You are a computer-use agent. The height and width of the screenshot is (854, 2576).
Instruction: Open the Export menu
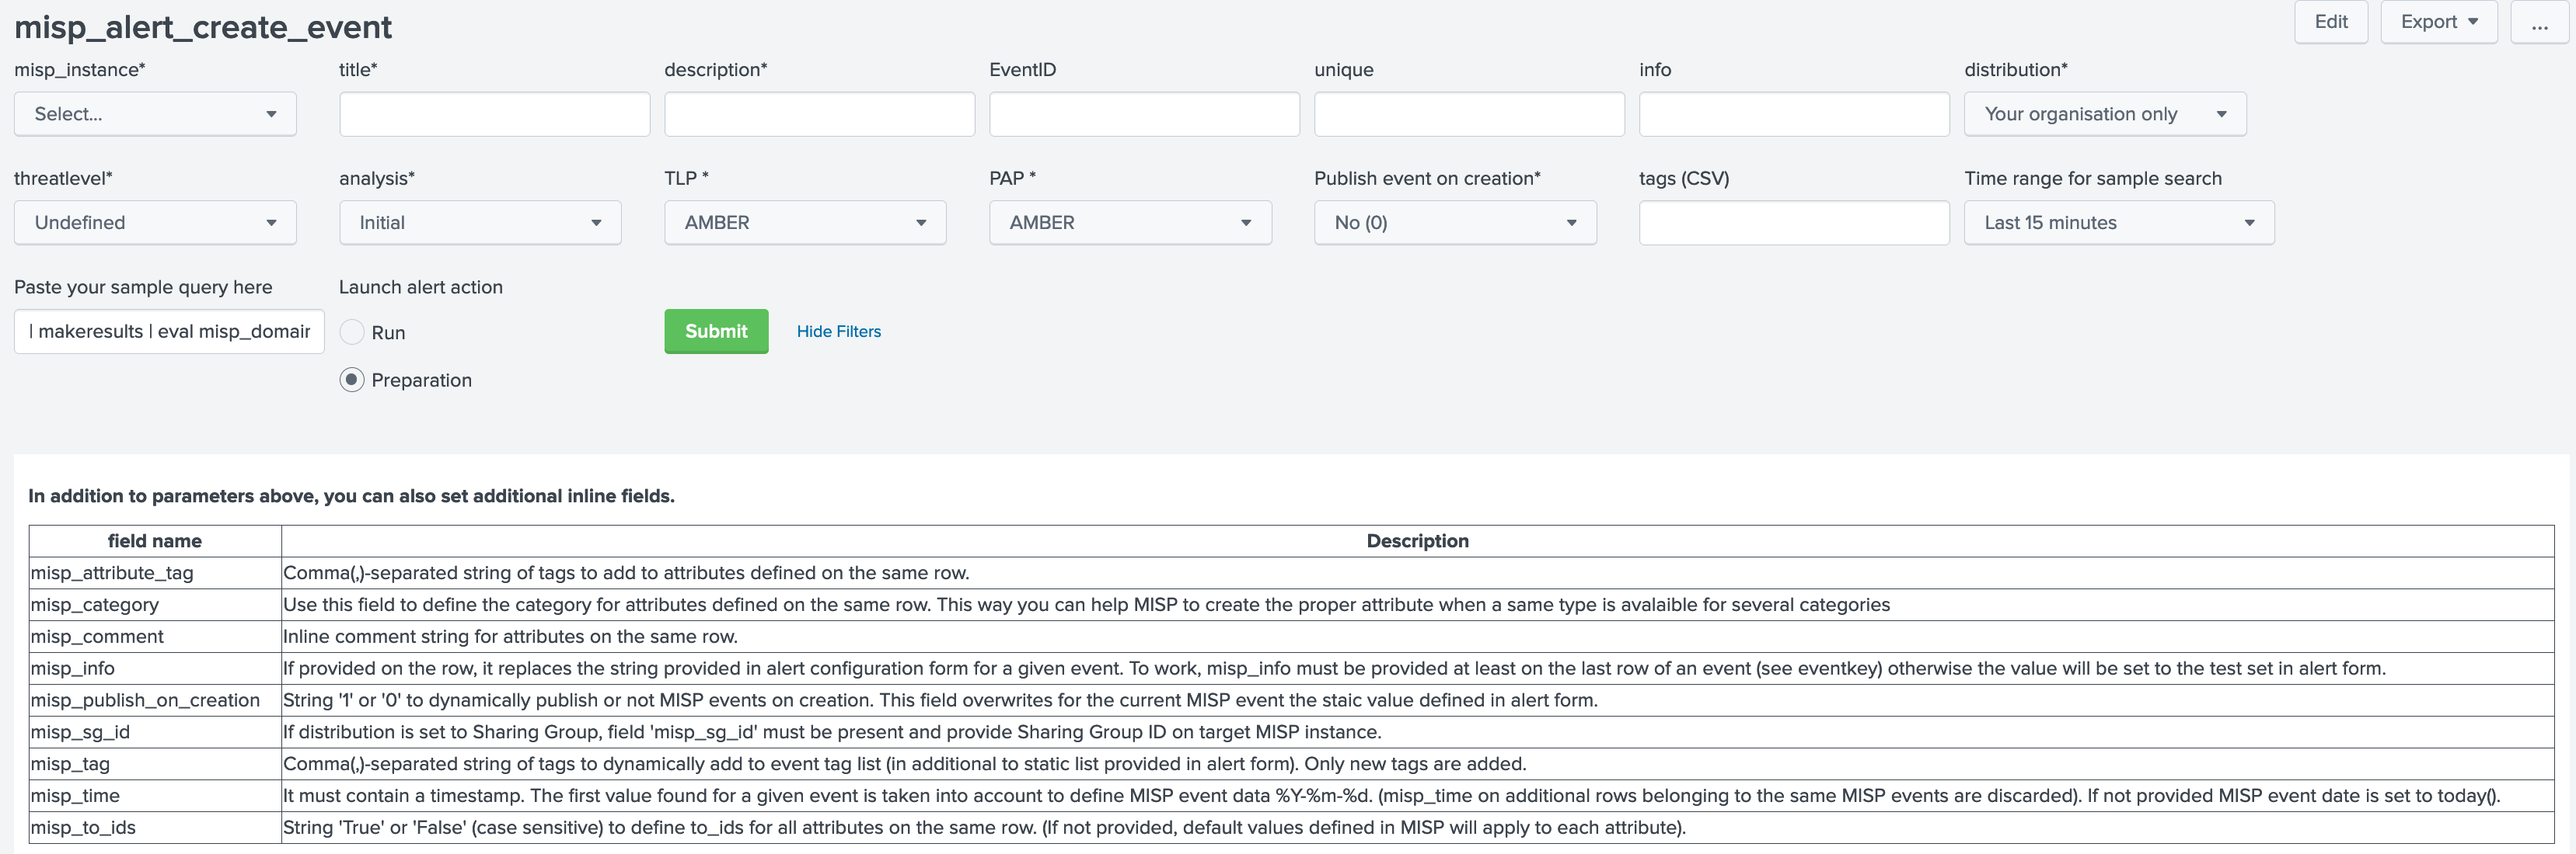pyautogui.click(x=2438, y=22)
